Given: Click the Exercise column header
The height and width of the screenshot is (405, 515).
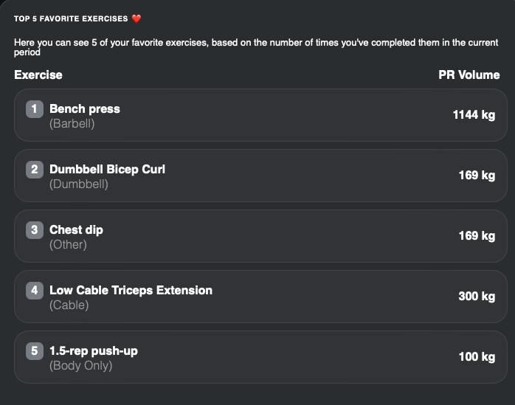Looking at the screenshot, I should click(38, 75).
